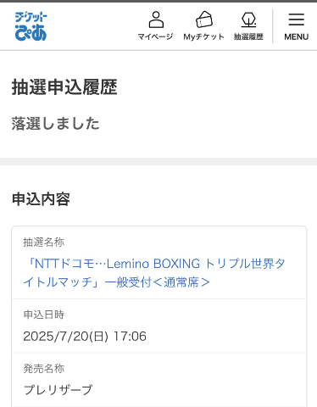Click the 抽選申込履歴 page heading
This screenshot has height=407, width=317.
tap(64, 87)
